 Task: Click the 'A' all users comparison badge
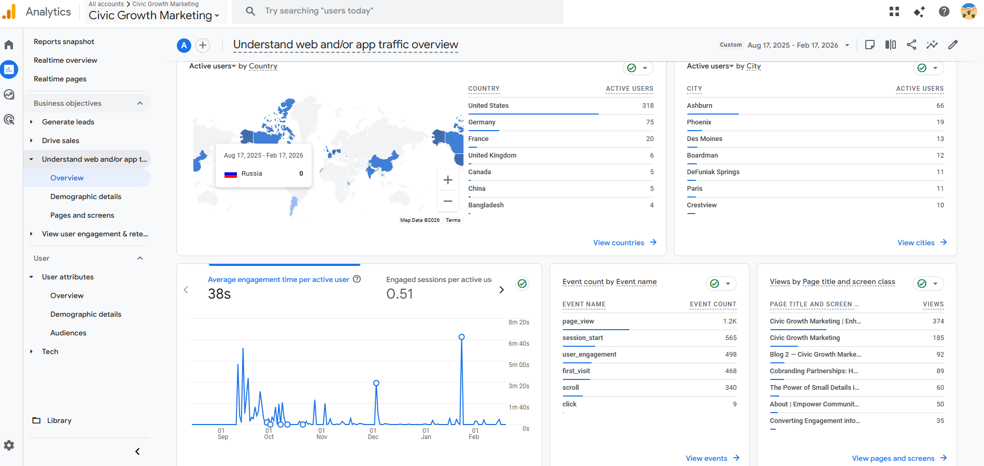pos(184,46)
